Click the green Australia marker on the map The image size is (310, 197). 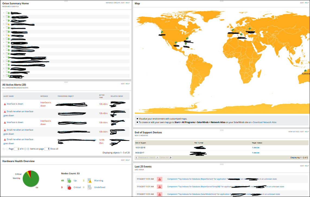[305, 71]
